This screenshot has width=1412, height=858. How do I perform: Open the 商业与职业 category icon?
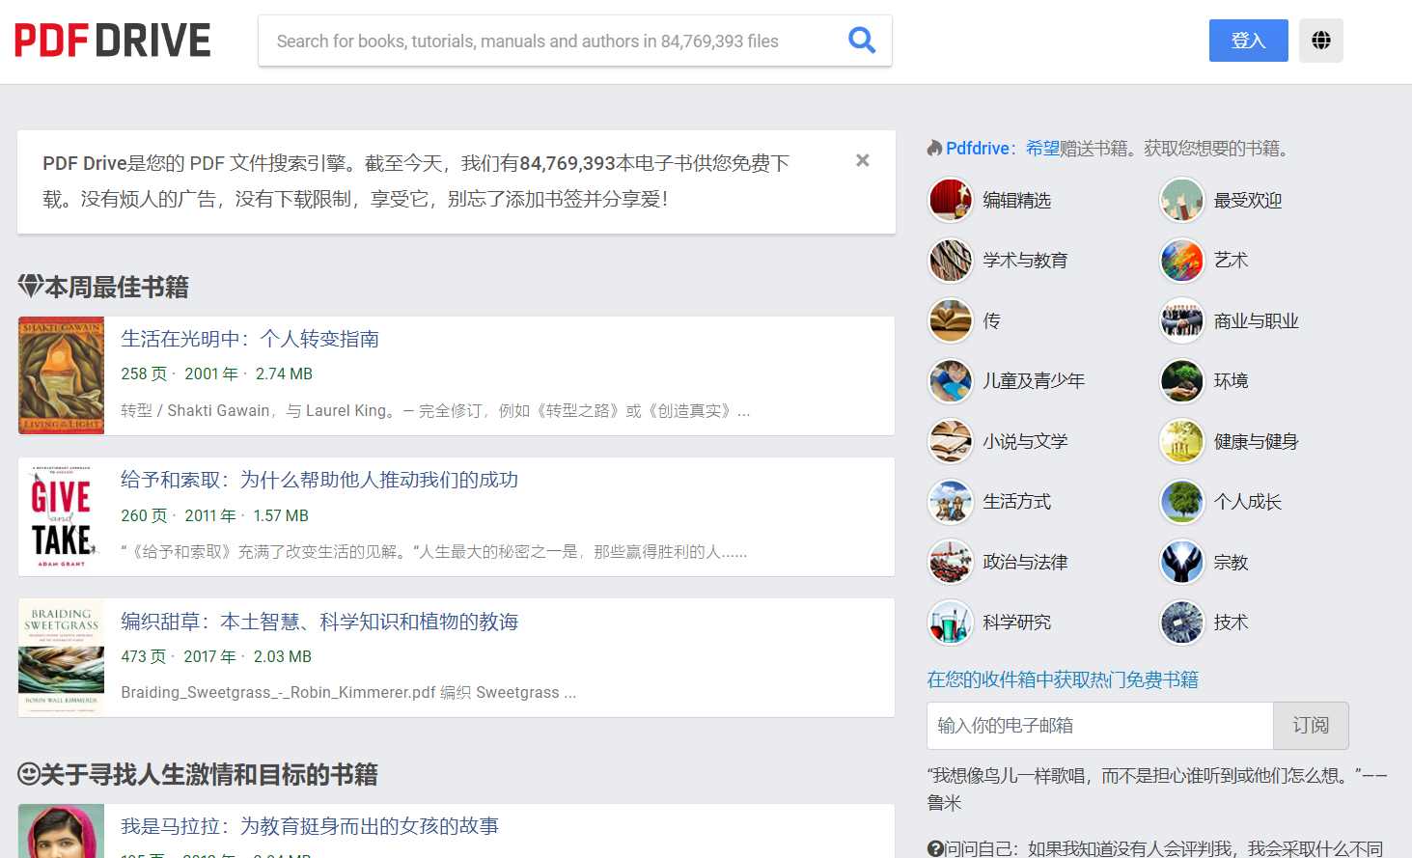click(1182, 321)
